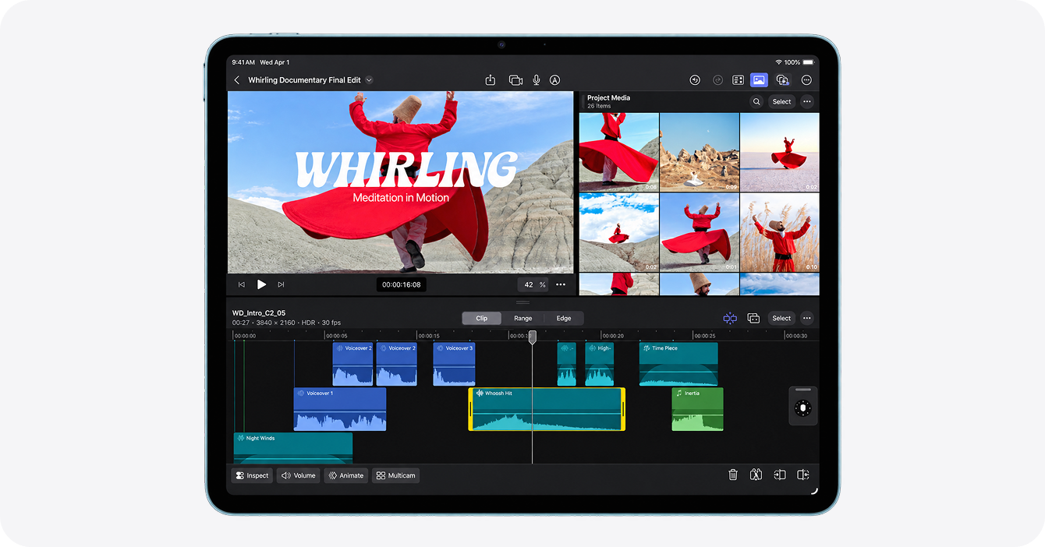Click the undo arrow icon

coord(695,80)
